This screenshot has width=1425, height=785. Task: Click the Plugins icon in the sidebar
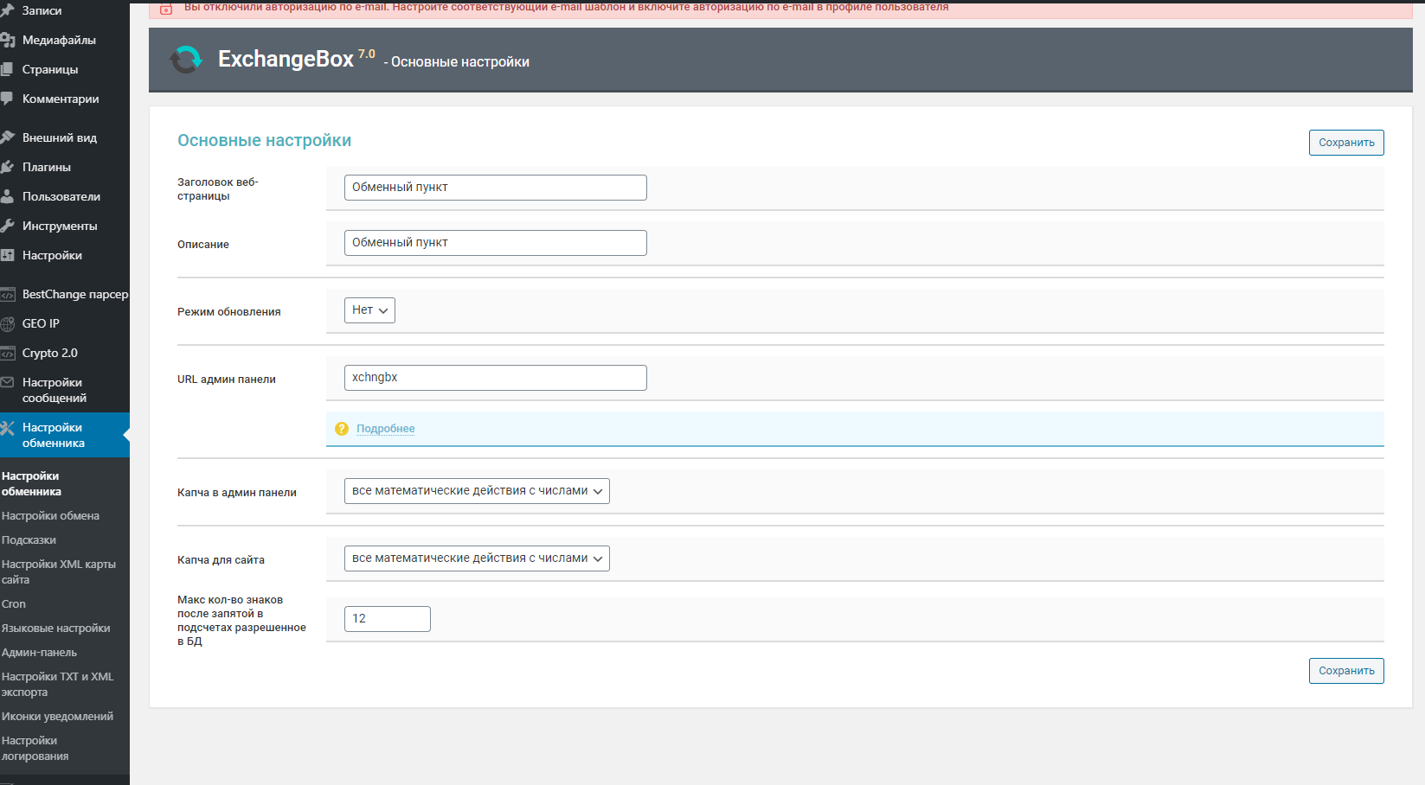8,167
